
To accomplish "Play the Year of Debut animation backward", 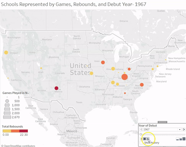I will click(x=141, y=139).
